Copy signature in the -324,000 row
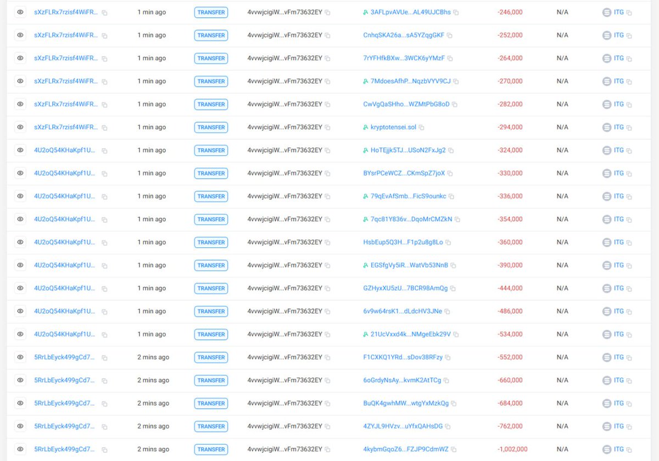 (x=104, y=151)
